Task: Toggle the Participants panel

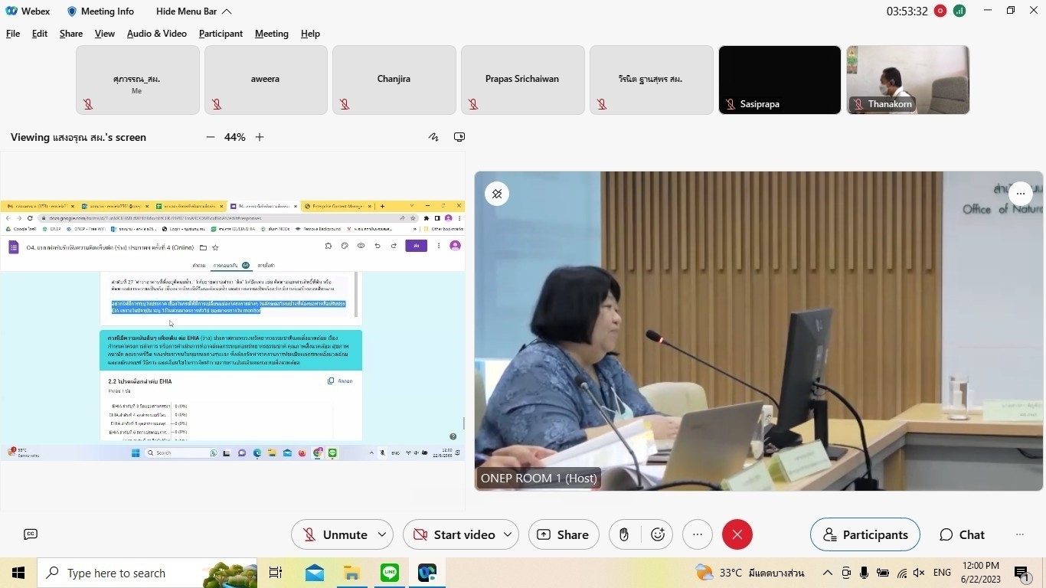Action: [x=865, y=534]
